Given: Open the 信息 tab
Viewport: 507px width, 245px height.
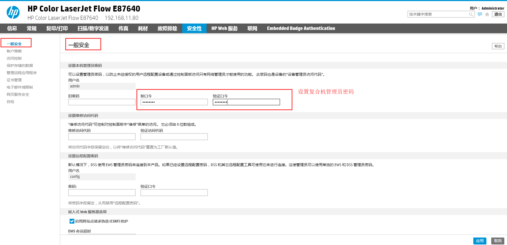Looking at the screenshot, I should (x=12, y=28).
